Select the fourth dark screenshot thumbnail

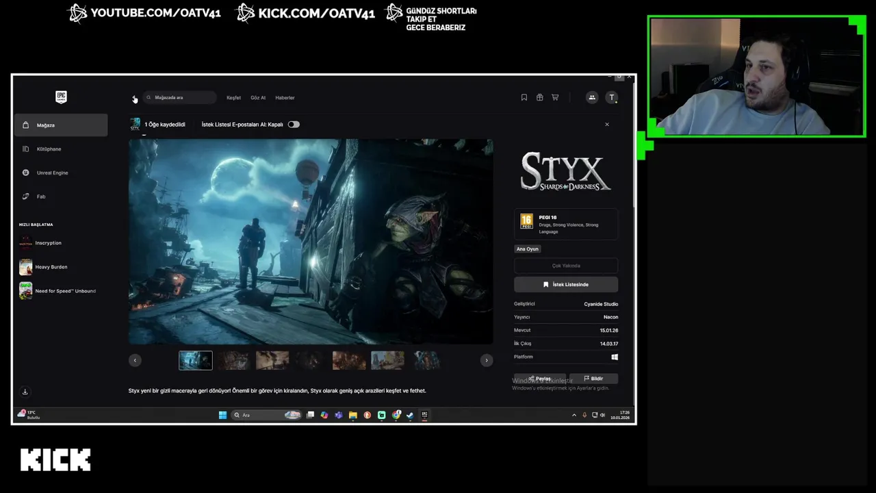pyautogui.click(x=311, y=360)
